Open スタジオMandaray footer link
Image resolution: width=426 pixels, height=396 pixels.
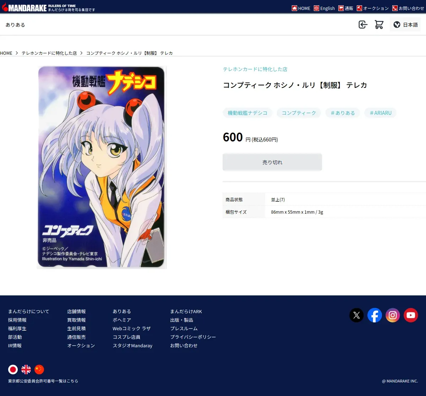tap(132, 346)
